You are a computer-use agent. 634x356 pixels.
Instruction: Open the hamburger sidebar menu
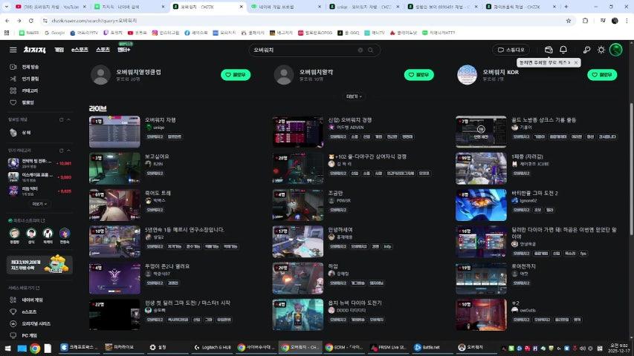tap(13, 50)
